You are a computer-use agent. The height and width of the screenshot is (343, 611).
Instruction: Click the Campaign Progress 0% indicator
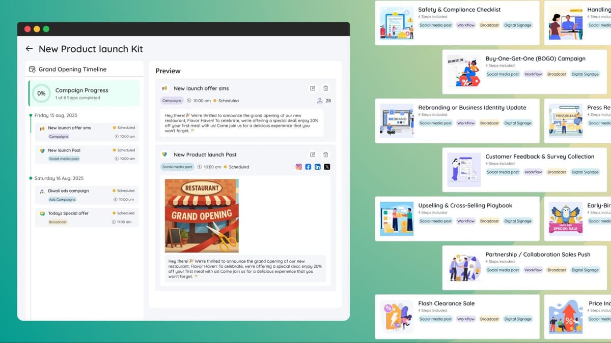coord(41,93)
